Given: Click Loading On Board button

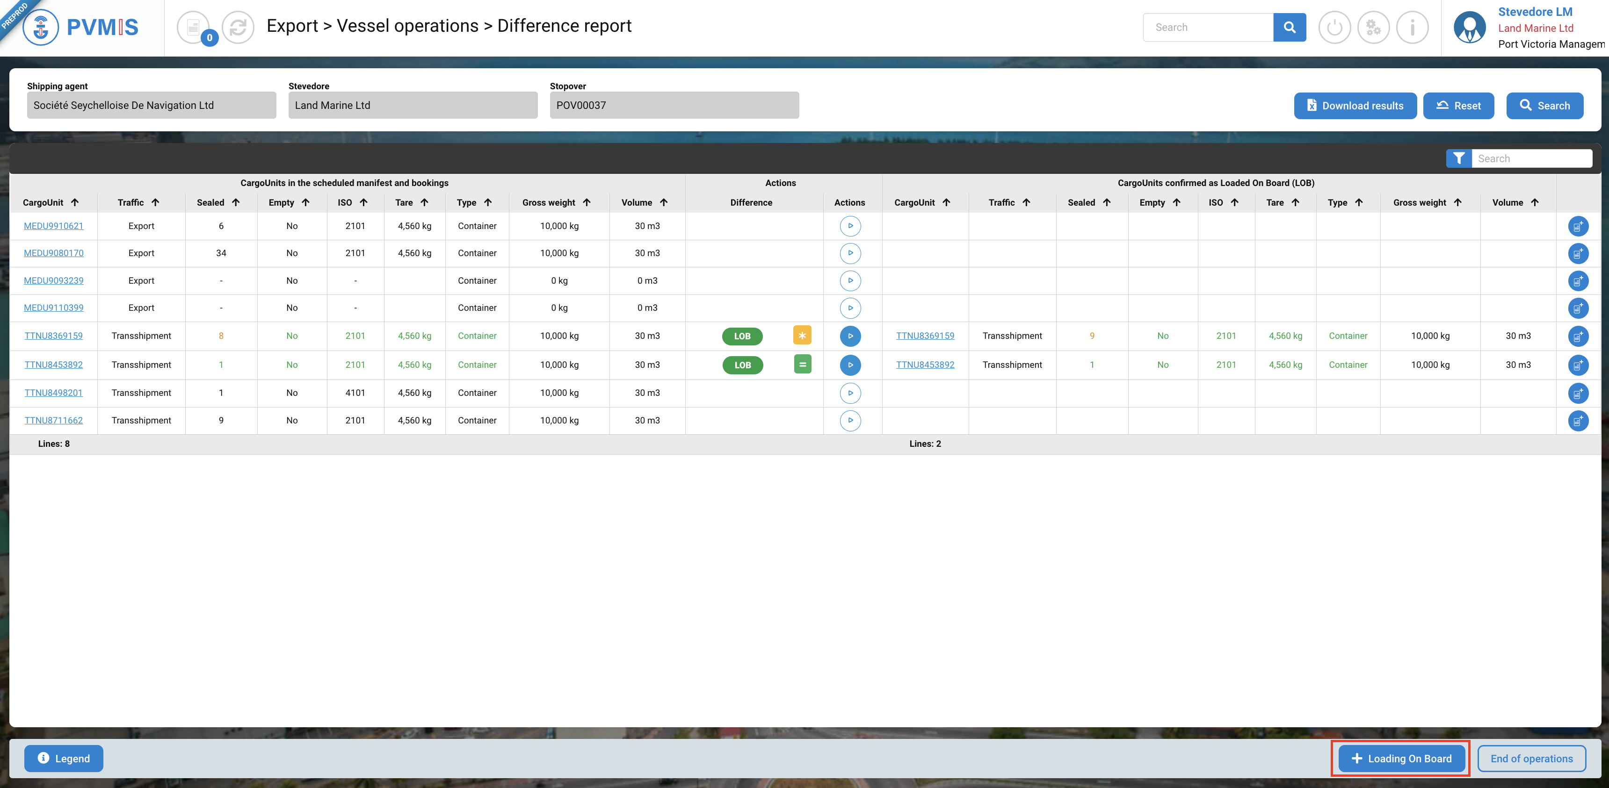Looking at the screenshot, I should 1401,759.
